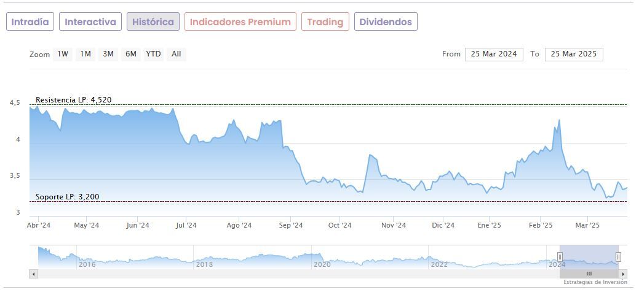Click the navigator left range handle

(x=560, y=257)
